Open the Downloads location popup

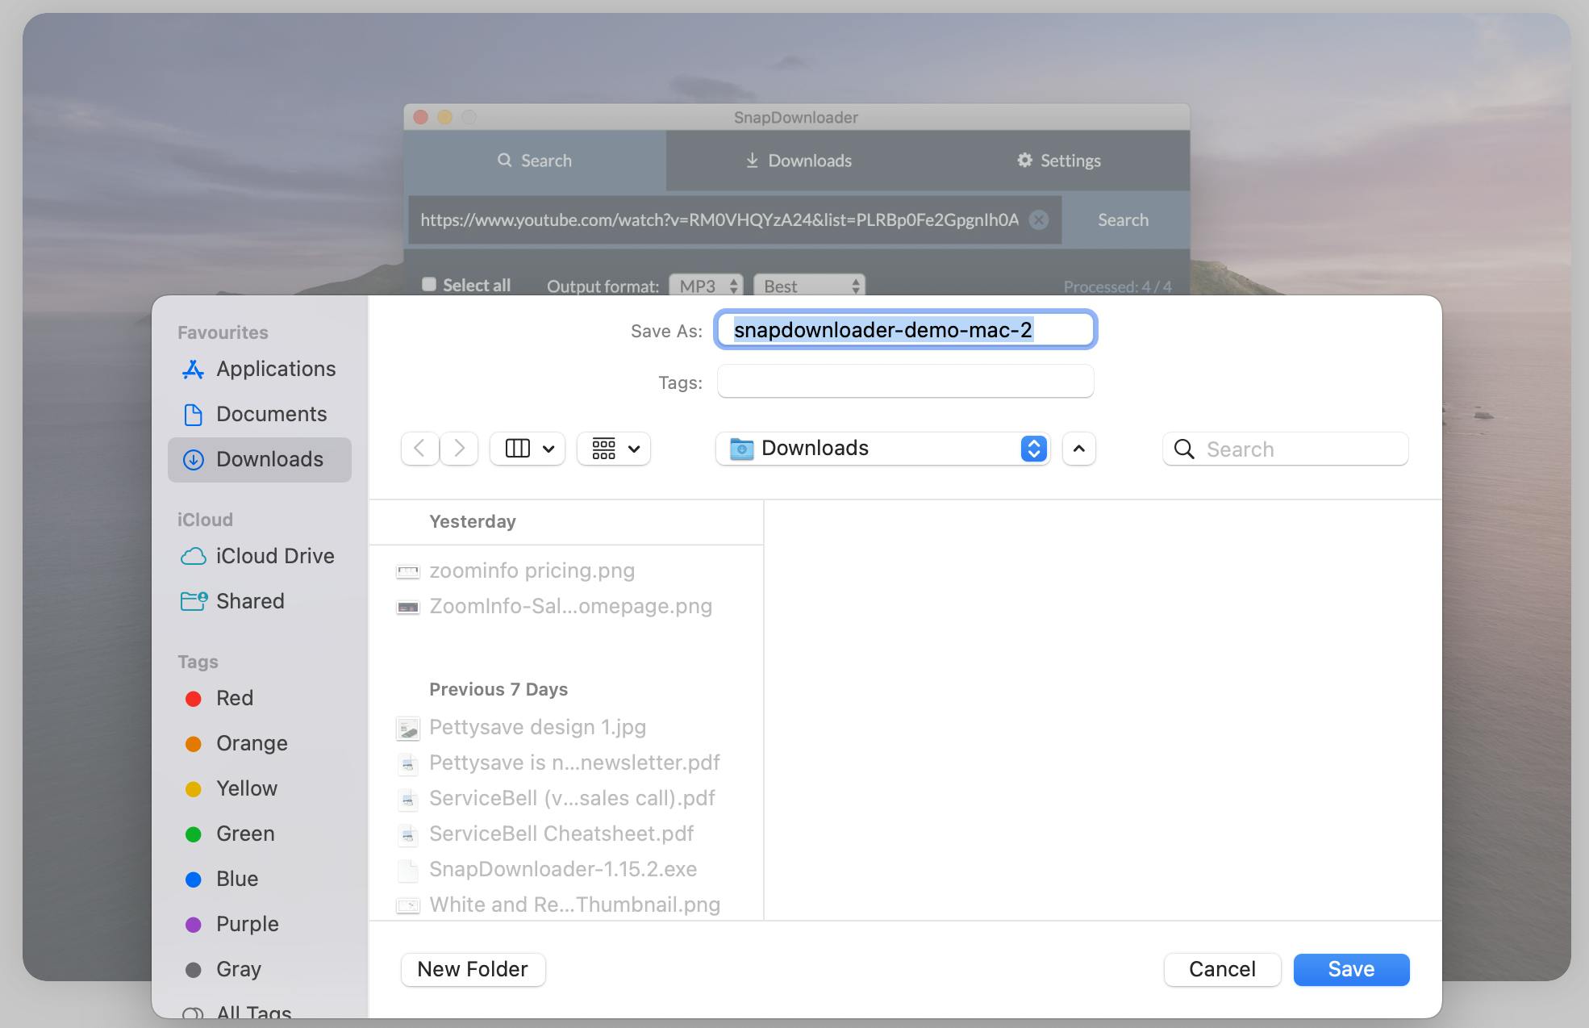click(x=882, y=449)
